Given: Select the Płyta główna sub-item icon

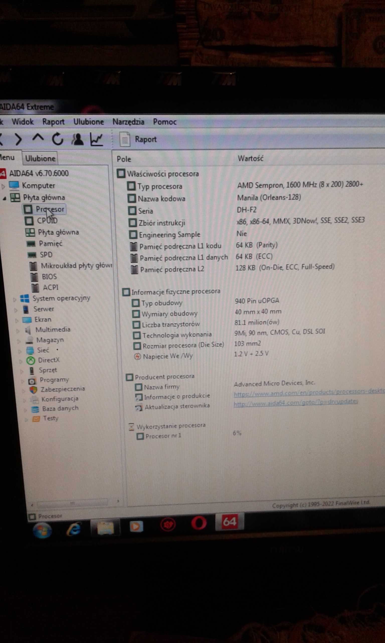Looking at the screenshot, I should (x=30, y=232).
